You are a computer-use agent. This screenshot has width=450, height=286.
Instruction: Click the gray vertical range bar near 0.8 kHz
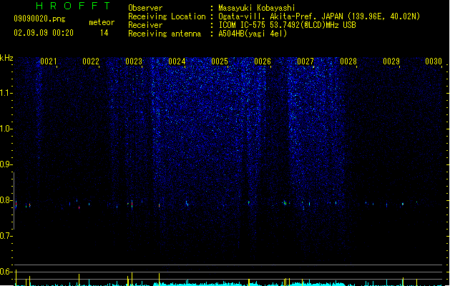tap(14, 201)
